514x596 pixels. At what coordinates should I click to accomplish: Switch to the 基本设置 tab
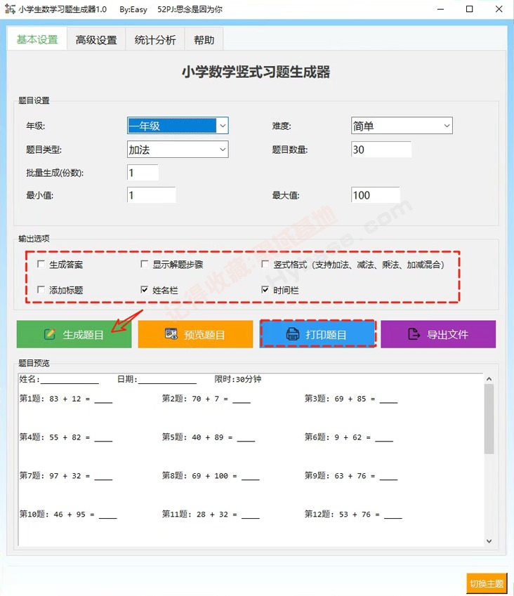37,39
